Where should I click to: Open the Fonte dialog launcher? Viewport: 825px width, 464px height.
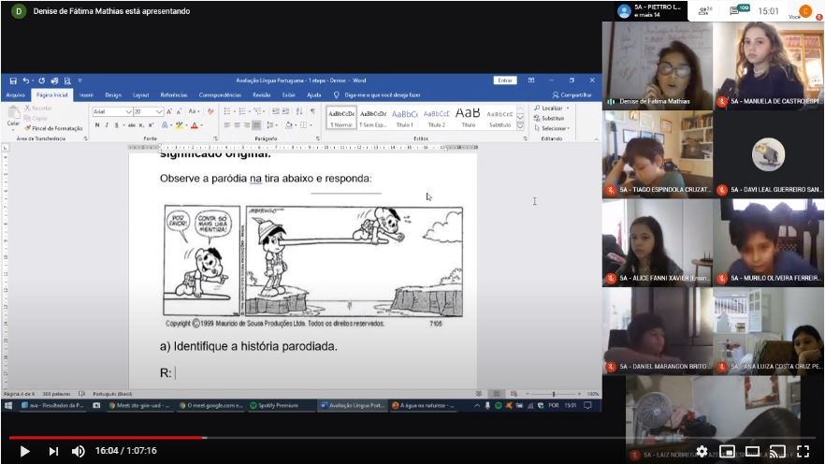pyautogui.click(x=216, y=138)
